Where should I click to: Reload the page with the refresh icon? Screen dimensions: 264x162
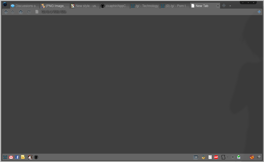click(x=29, y=12)
